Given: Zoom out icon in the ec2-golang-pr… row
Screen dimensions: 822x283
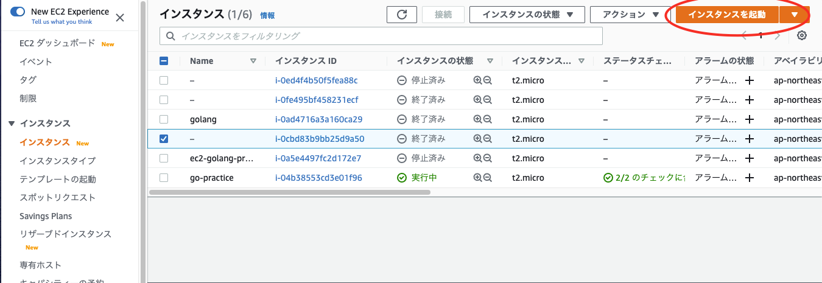Looking at the screenshot, I should tap(487, 158).
